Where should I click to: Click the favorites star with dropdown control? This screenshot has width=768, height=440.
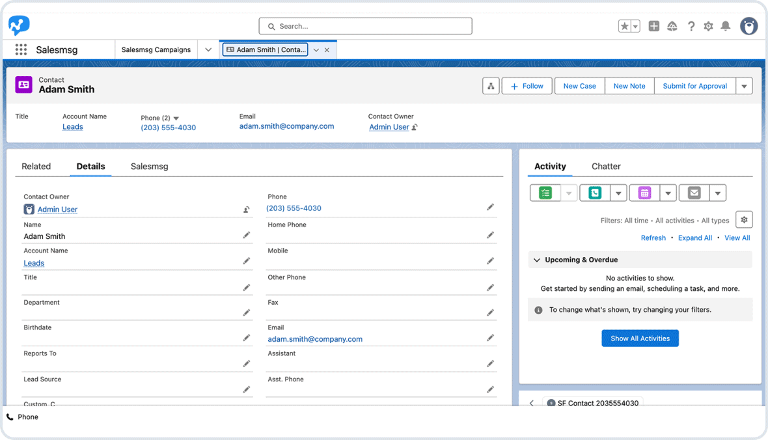(x=629, y=25)
